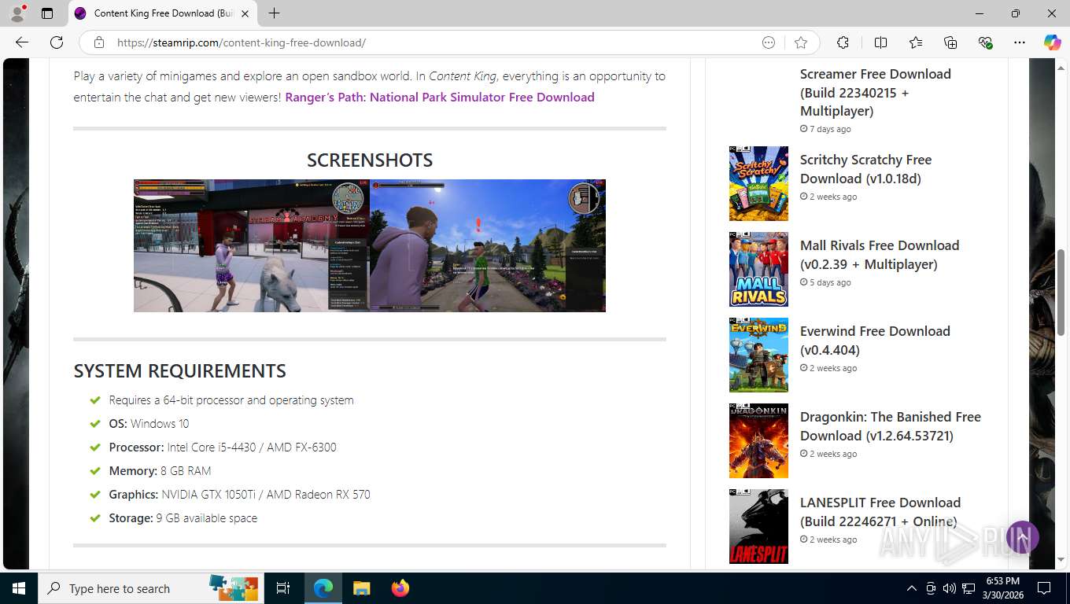This screenshot has width=1070, height=604.
Task: Click the page vertical scrollbar thumb
Action: (1061, 293)
